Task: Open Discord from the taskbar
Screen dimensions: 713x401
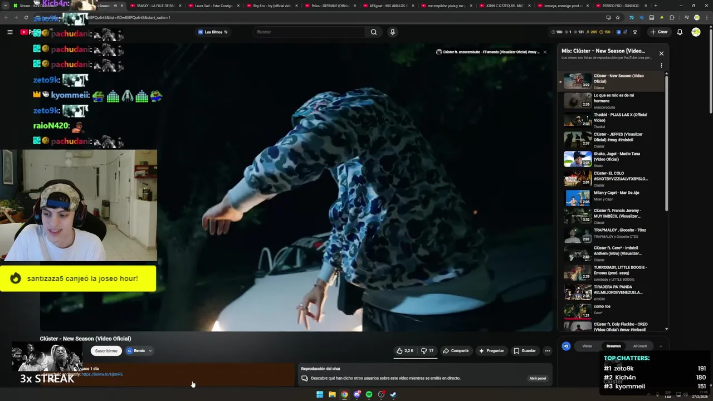Action: [357, 394]
